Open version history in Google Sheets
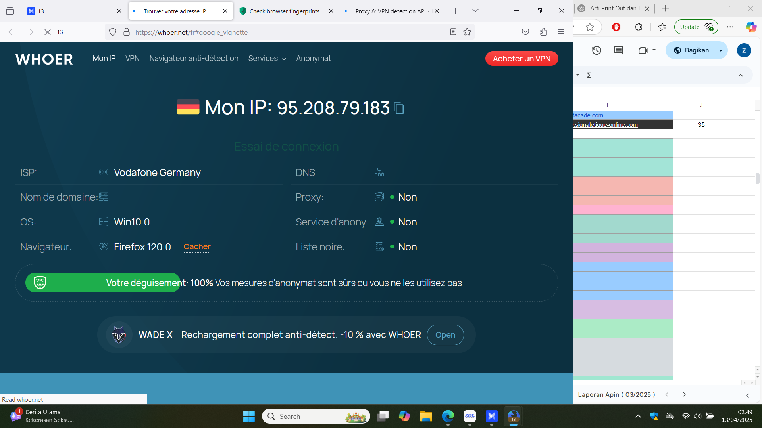This screenshot has height=428, width=762. click(x=597, y=50)
